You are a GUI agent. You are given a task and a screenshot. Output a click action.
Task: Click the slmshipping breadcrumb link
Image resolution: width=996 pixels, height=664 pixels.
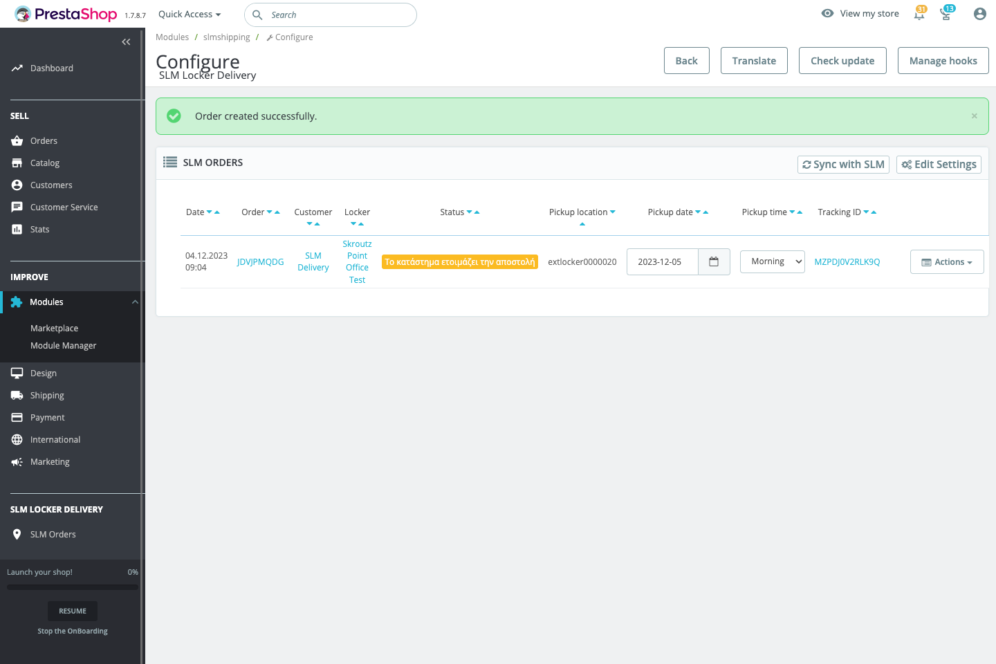pyautogui.click(x=227, y=37)
